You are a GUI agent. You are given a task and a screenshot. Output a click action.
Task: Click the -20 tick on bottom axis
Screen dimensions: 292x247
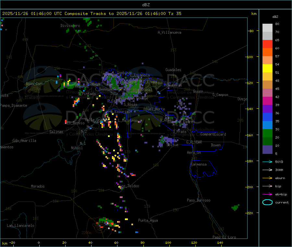coord(12,242)
